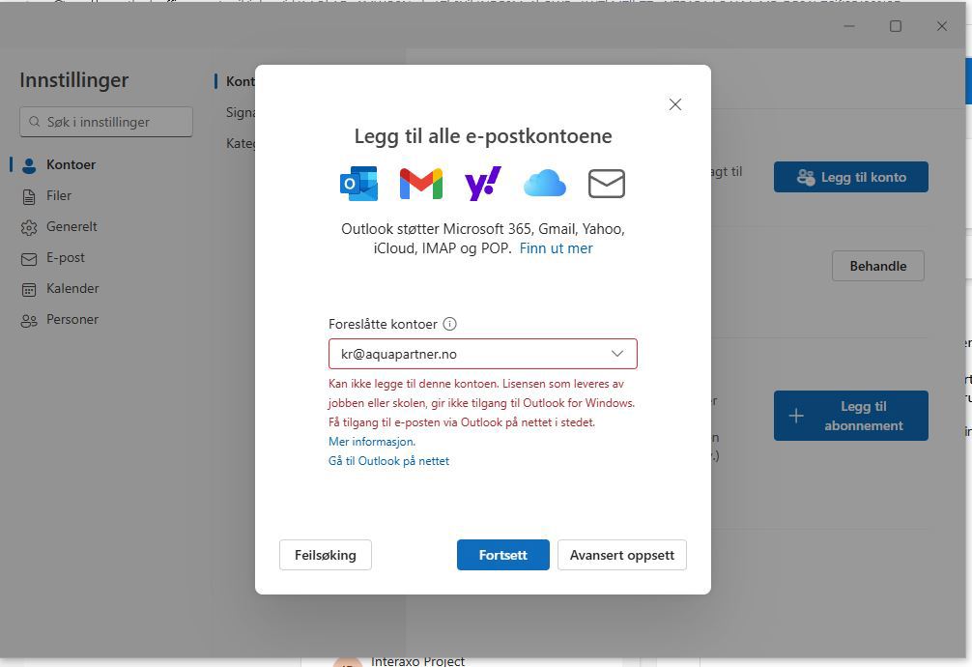Open the Mer informasjon link
The image size is (972, 667).
pyautogui.click(x=372, y=442)
